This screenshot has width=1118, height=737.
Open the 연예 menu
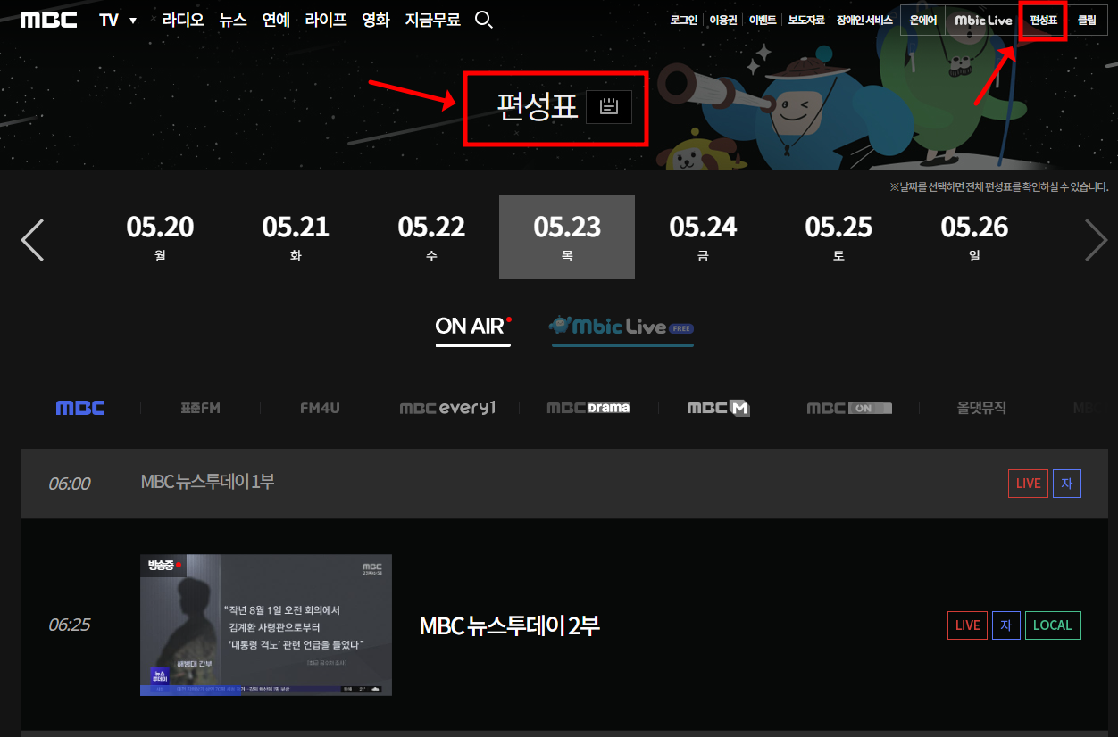click(276, 20)
